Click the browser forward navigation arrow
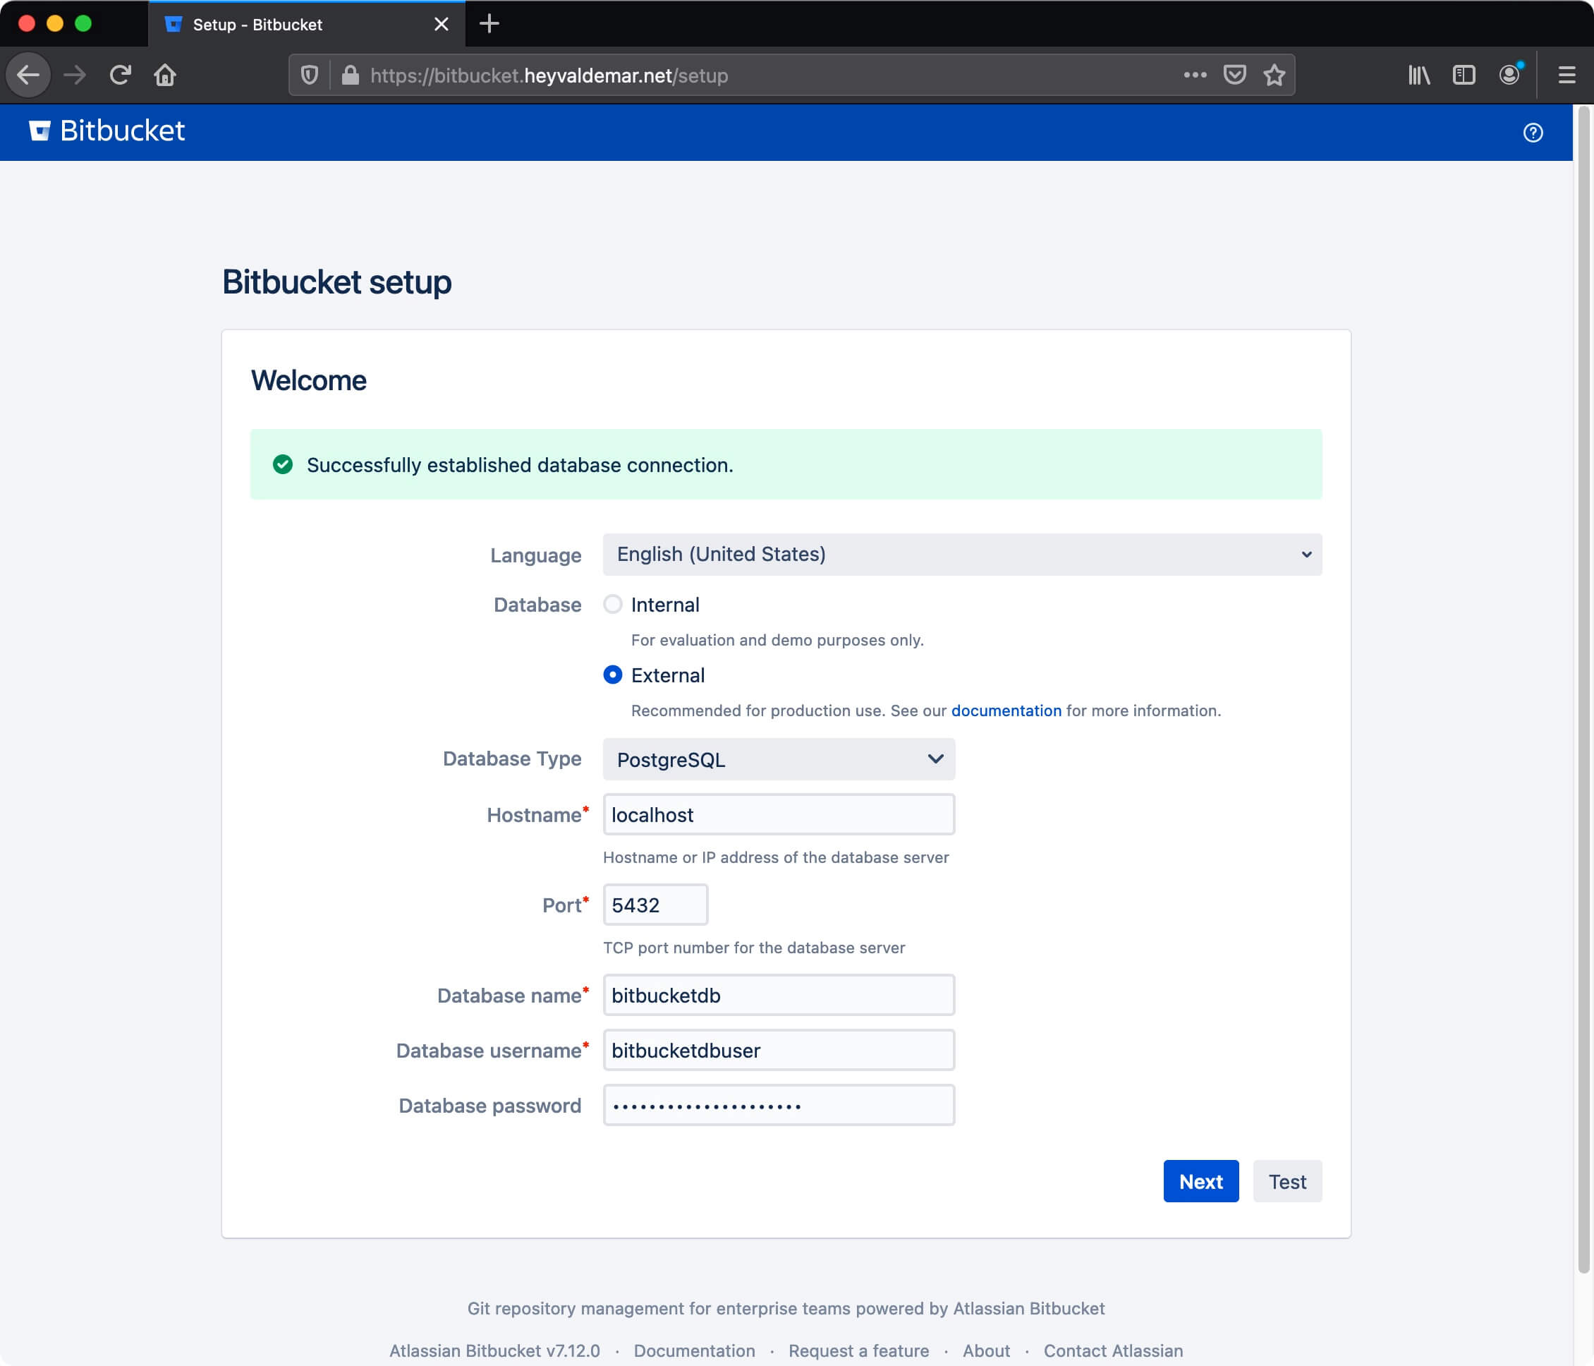 pos(75,75)
